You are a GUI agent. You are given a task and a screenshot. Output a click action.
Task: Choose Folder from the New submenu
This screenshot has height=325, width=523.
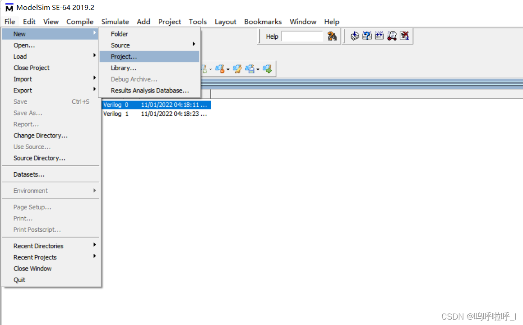coord(149,34)
